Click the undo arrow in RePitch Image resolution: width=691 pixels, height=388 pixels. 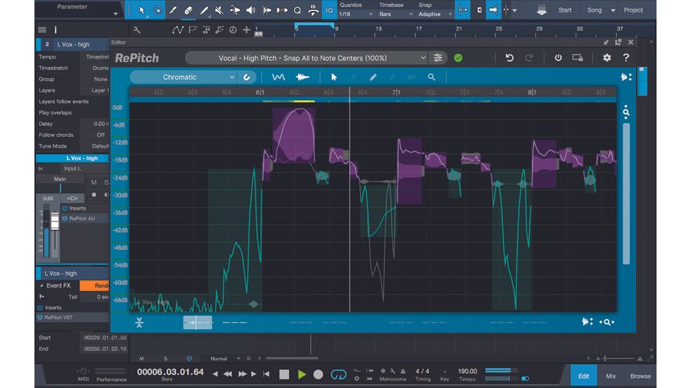509,58
